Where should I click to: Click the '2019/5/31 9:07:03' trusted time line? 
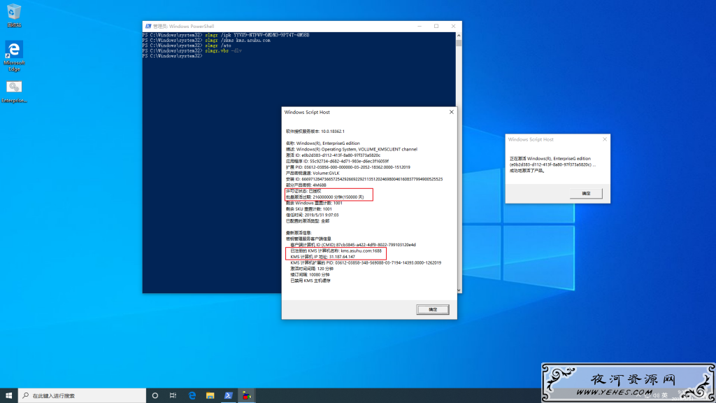(x=312, y=215)
